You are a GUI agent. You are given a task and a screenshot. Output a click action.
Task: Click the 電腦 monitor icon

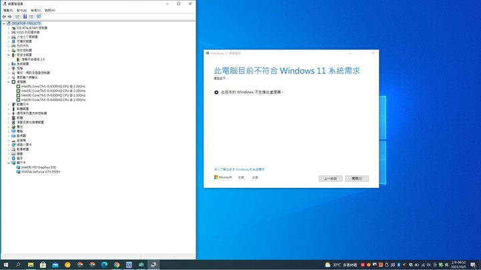13,131
